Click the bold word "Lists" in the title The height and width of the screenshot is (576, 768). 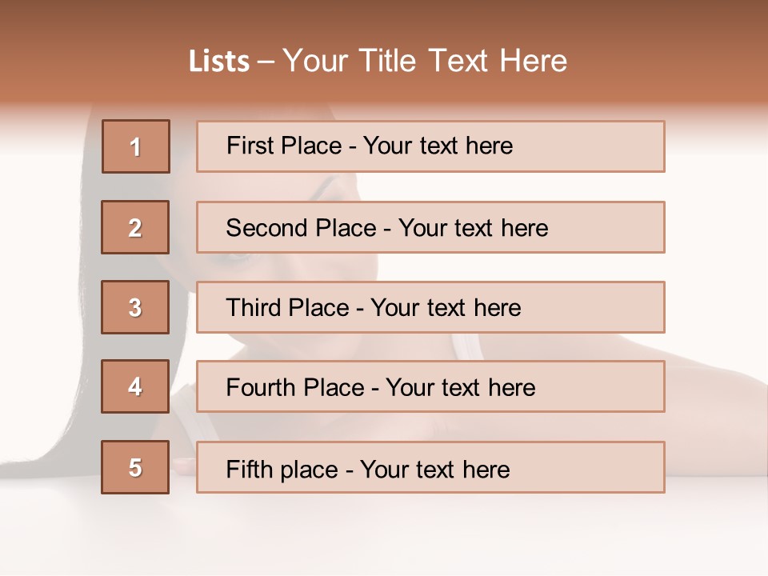pyautogui.click(x=219, y=62)
